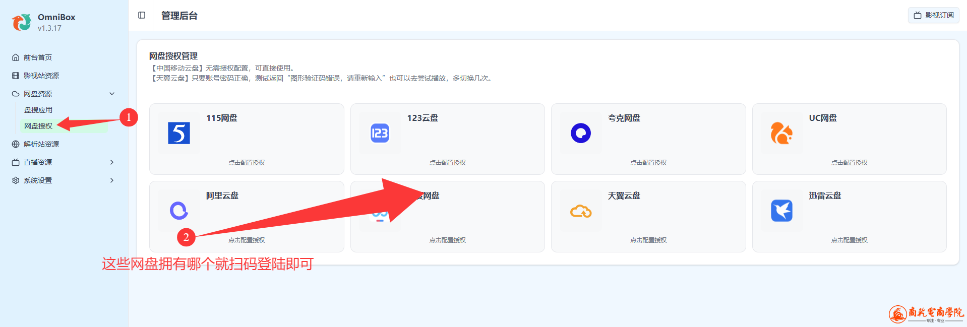Open 盘搜应用 submenu item

click(x=38, y=110)
